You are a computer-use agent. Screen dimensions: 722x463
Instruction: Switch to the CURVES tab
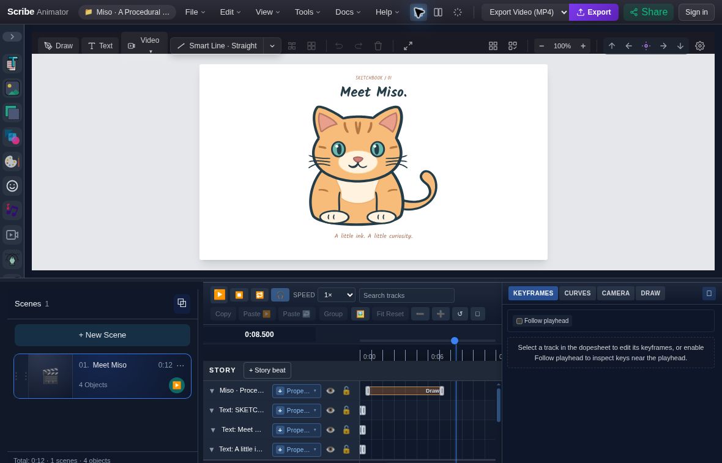[578, 293]
